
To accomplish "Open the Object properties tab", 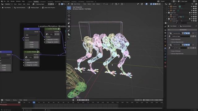I will coord(165,45).
